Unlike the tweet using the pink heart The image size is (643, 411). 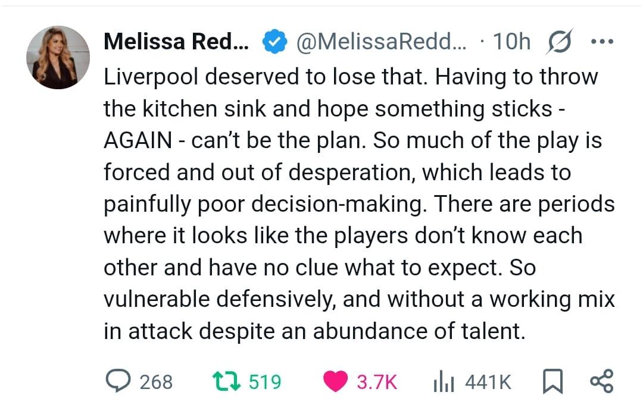tap(337, 381)
